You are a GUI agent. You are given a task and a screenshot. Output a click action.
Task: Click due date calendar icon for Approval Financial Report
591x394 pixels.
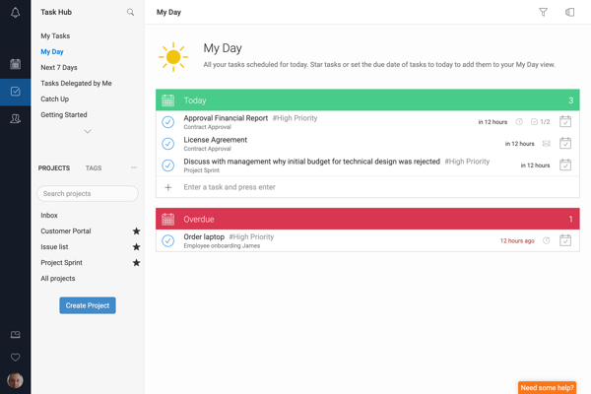coord(565,121)
